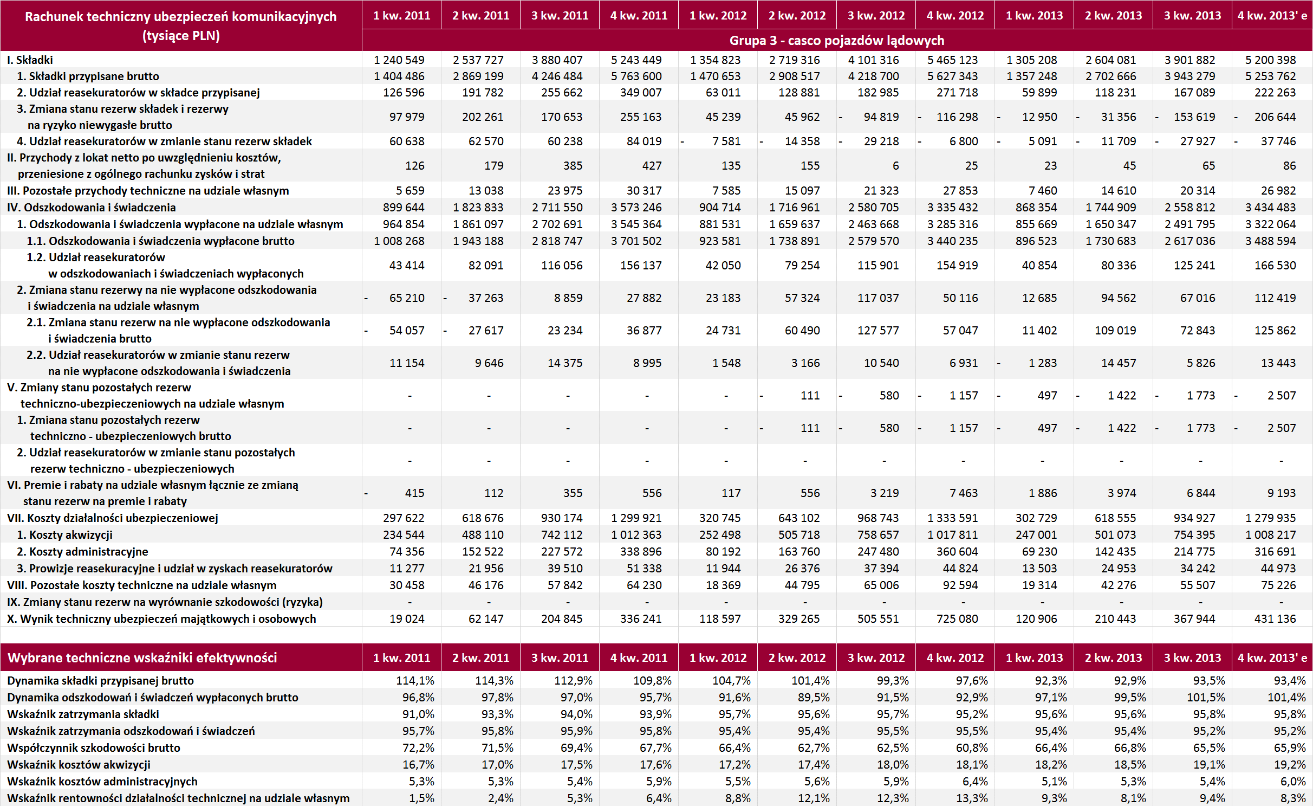This screenshot has height=806, width=1313.
Task: Click the value 1 008 268 under 1 kw. 2011
Action: point(399,241)
